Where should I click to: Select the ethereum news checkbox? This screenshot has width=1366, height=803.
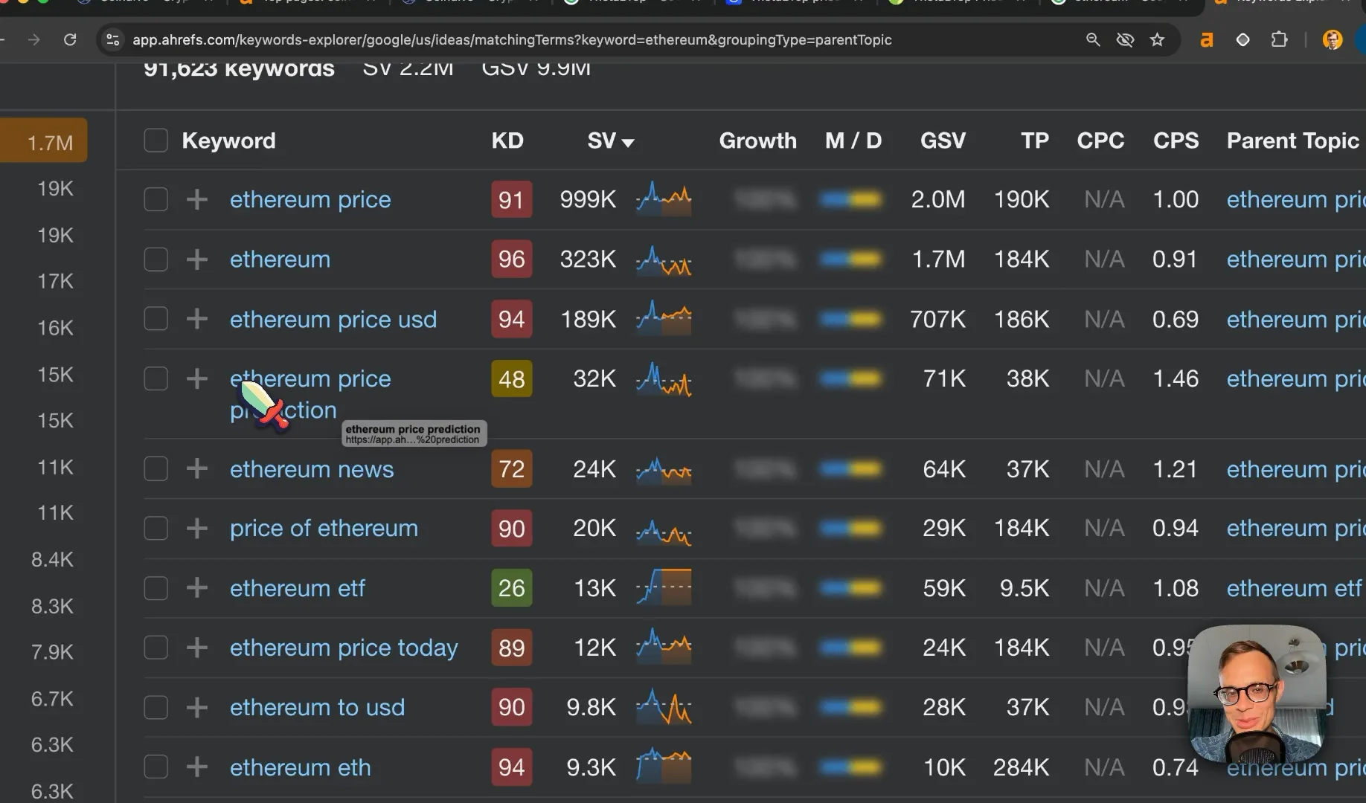tap(155, 468)
